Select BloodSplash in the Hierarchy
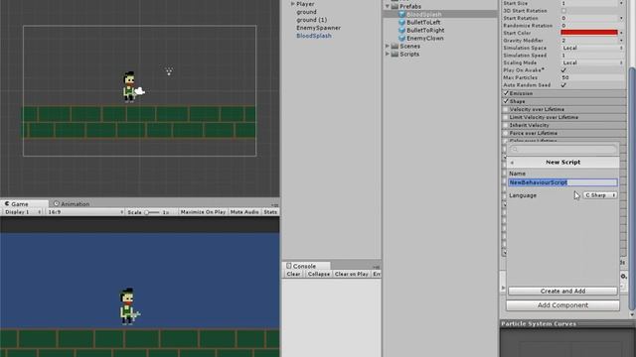The width and height of the screenshot is (636, 357). pos(314,36)
